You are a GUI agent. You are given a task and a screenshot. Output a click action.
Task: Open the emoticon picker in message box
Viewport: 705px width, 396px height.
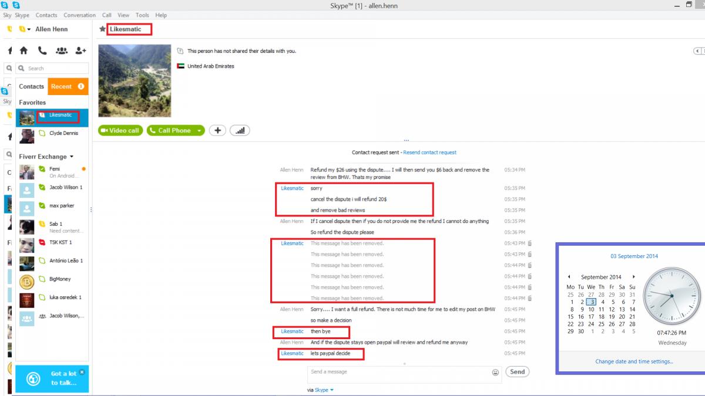495,372
